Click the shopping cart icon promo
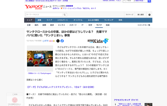The width and height of the screenshot is (167, 106). (x=61, y=8)
